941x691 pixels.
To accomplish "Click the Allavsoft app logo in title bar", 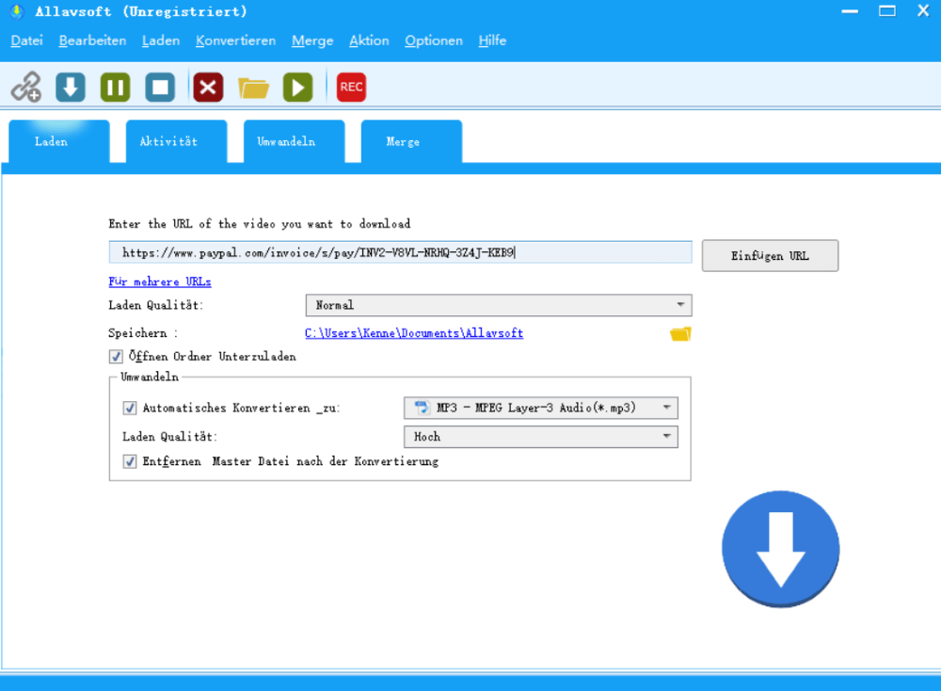I will [x=17, y=11].
